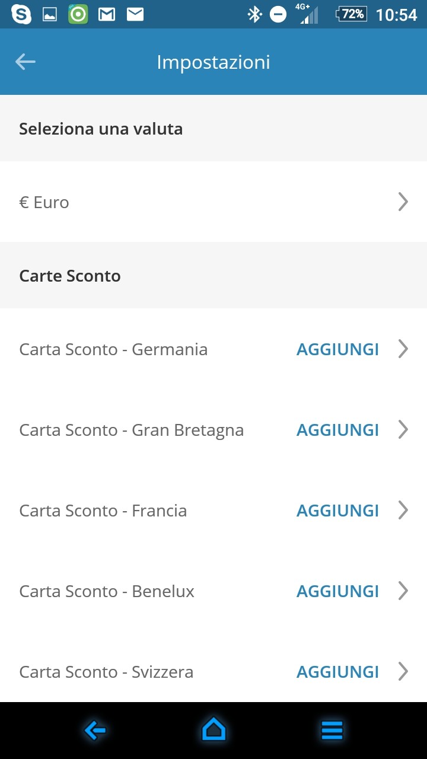The image size is (427, 759).
Task: Select the Carta Sconto - Francia row
Action: point(103,511)
